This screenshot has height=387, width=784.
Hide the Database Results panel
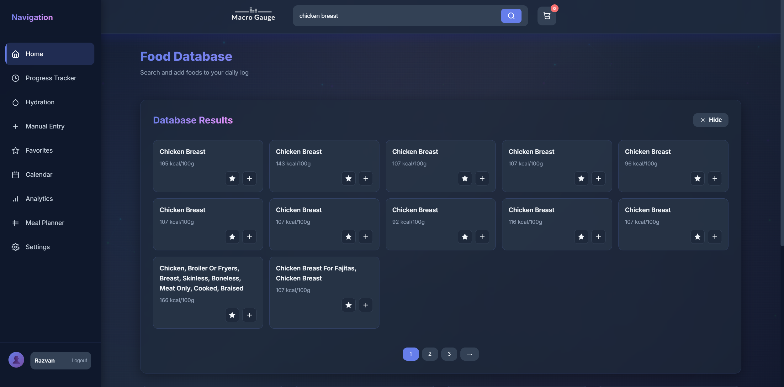pyautogui.click(x=710, y=120)
